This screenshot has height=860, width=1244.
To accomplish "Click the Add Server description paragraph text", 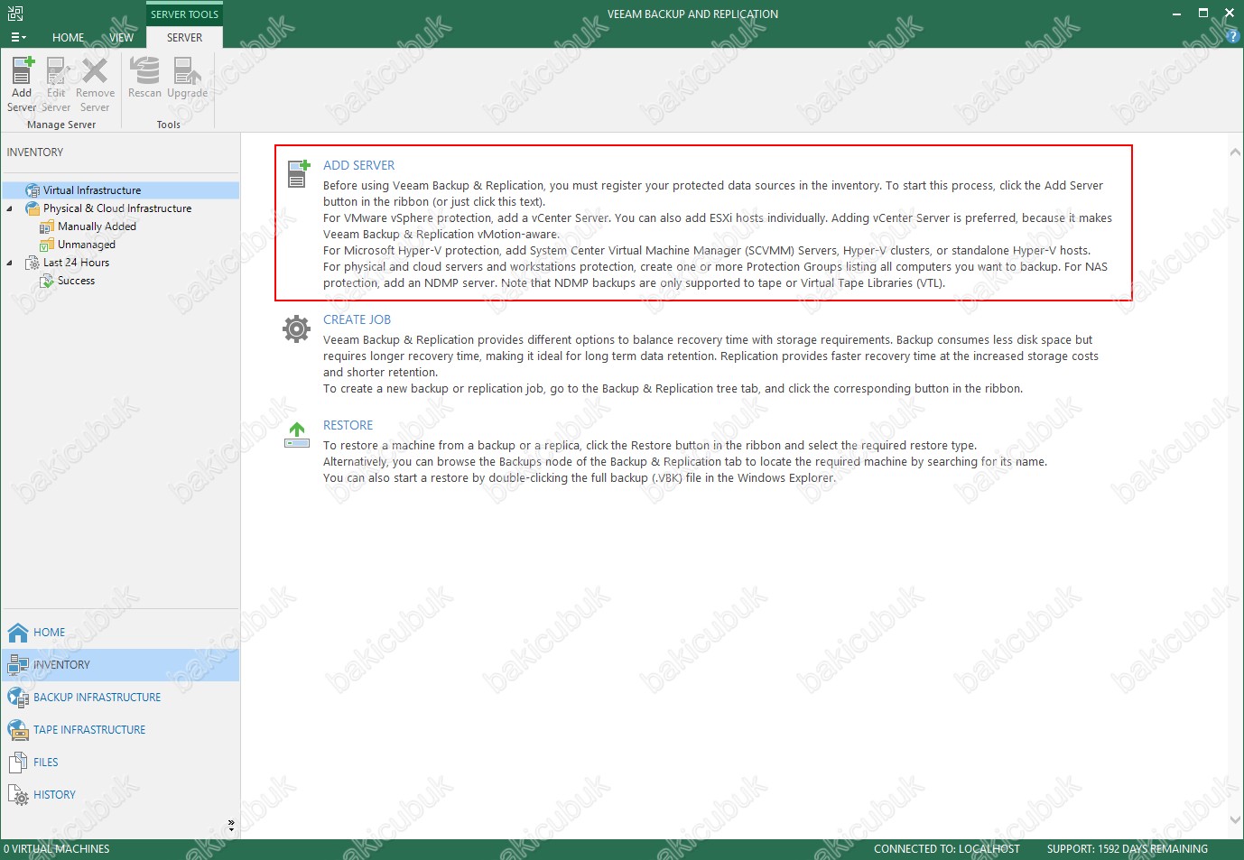I will [718, 235].
